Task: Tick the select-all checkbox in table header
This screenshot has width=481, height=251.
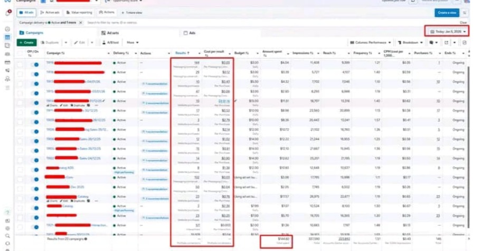Action: point(20,53)
